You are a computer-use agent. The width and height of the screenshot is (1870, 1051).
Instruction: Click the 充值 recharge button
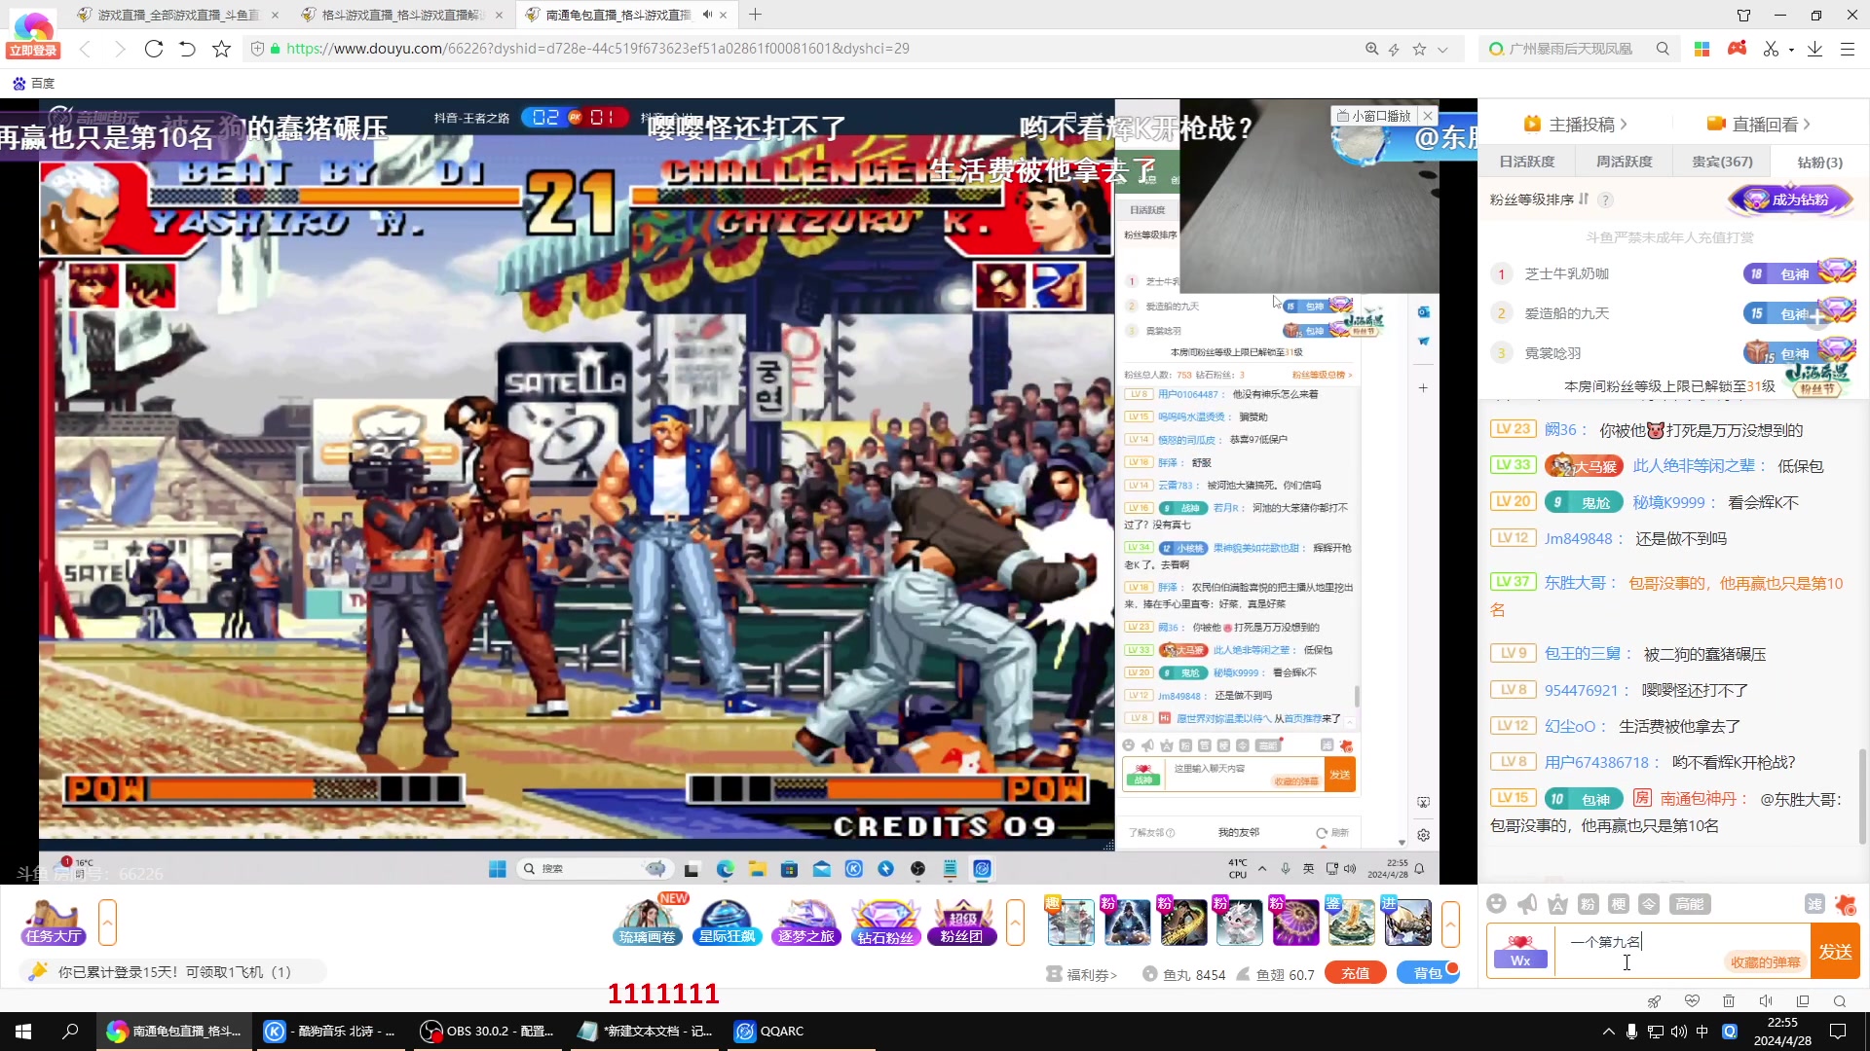(1355, 973)
